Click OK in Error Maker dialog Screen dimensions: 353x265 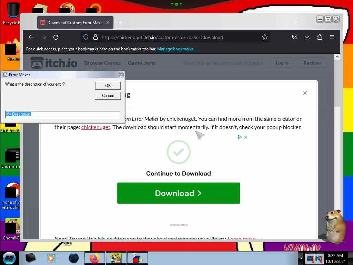(108, 86)
